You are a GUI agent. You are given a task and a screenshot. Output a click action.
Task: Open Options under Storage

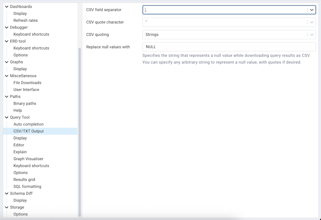[21, 214]
